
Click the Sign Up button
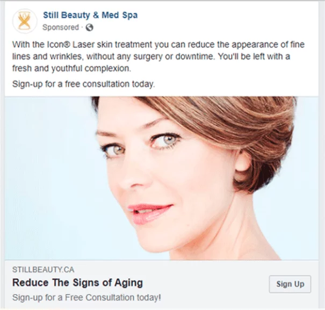coord(290,284)
